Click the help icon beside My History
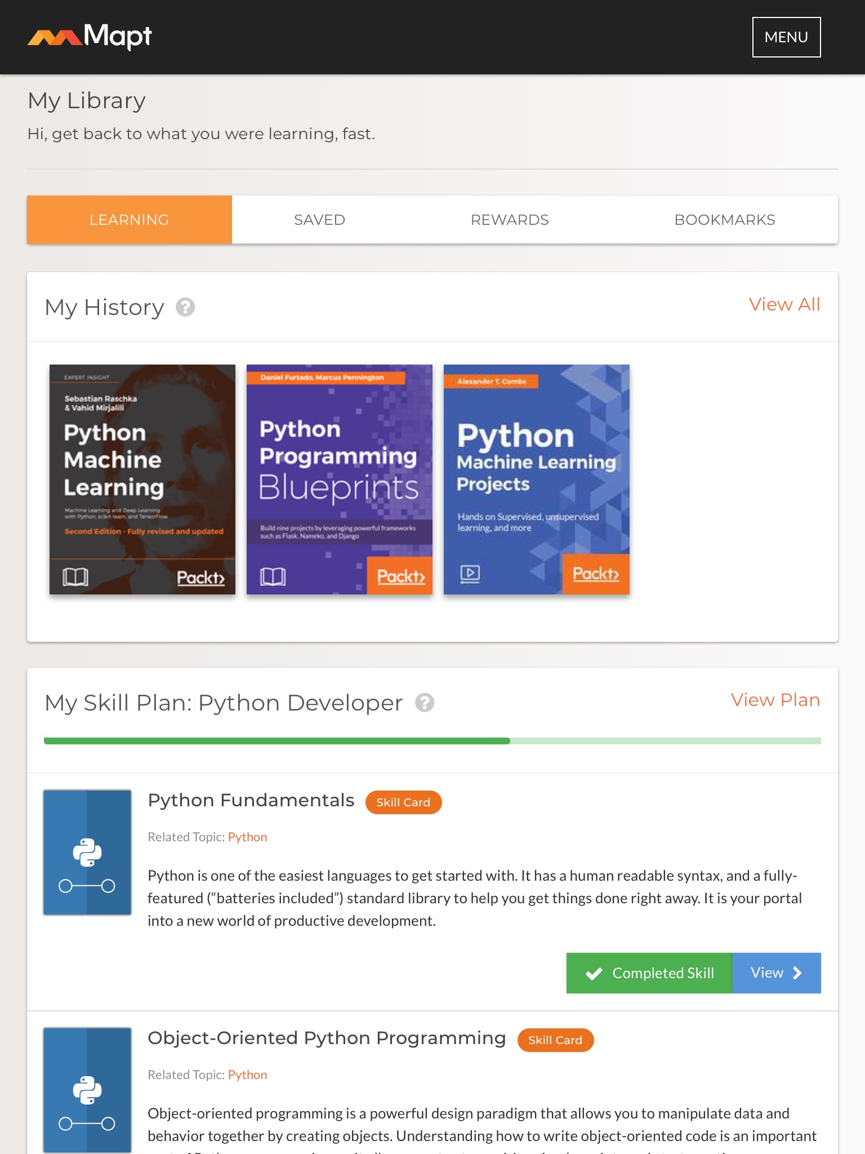The width and height of the screenshot is (865, 1154). [x=185, y=307]
